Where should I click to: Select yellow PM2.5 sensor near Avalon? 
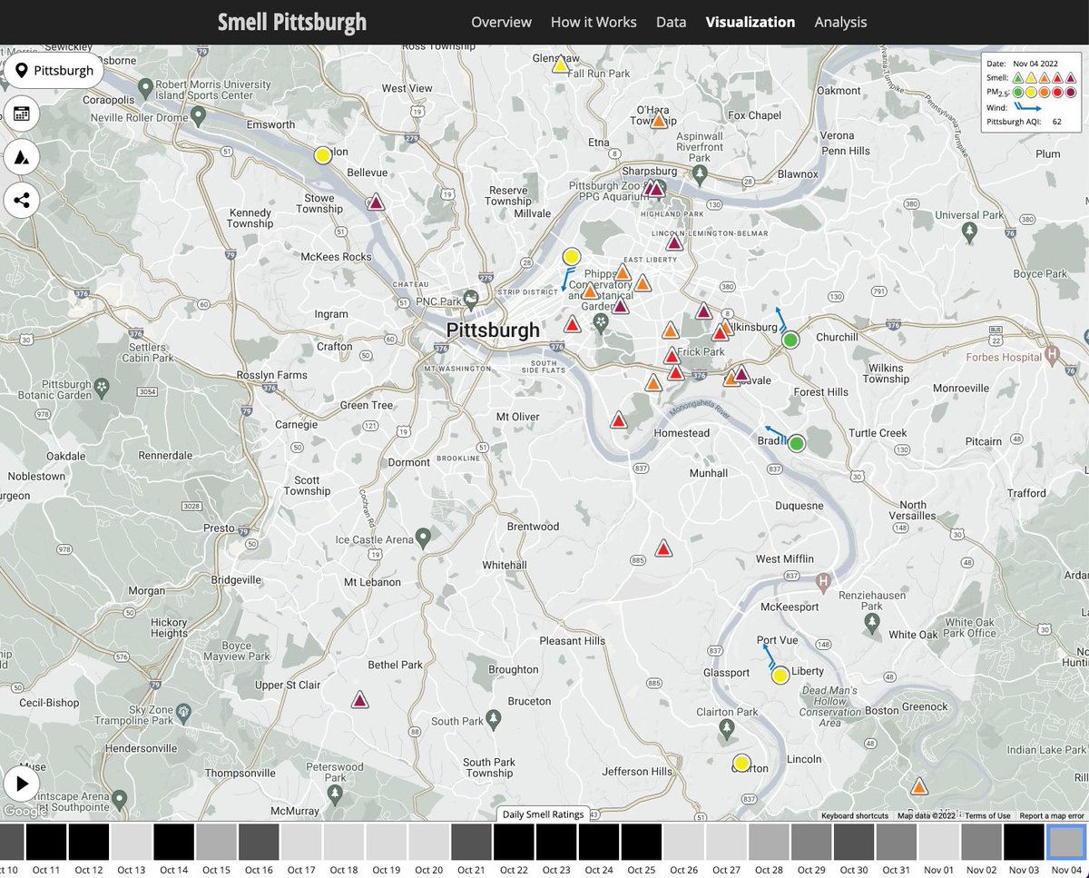coord(322,155)
